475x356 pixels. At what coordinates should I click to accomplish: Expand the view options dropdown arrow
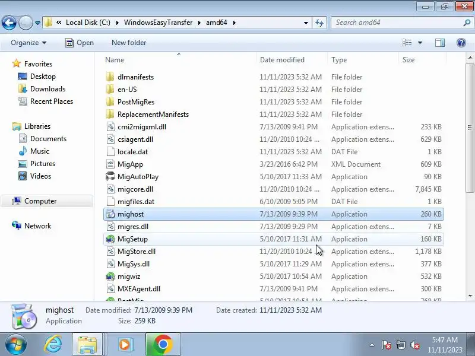[420, 43]
